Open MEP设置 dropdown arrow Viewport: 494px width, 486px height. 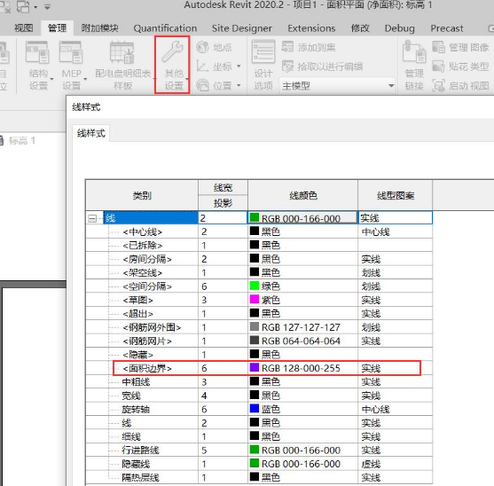(85, 79)
